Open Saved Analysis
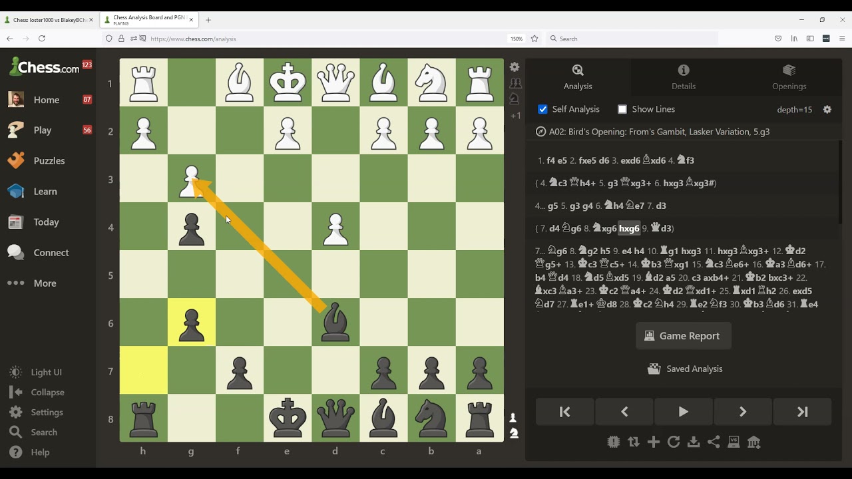The image size is (852, 479). pyautogui.click(x=684, y=369)
